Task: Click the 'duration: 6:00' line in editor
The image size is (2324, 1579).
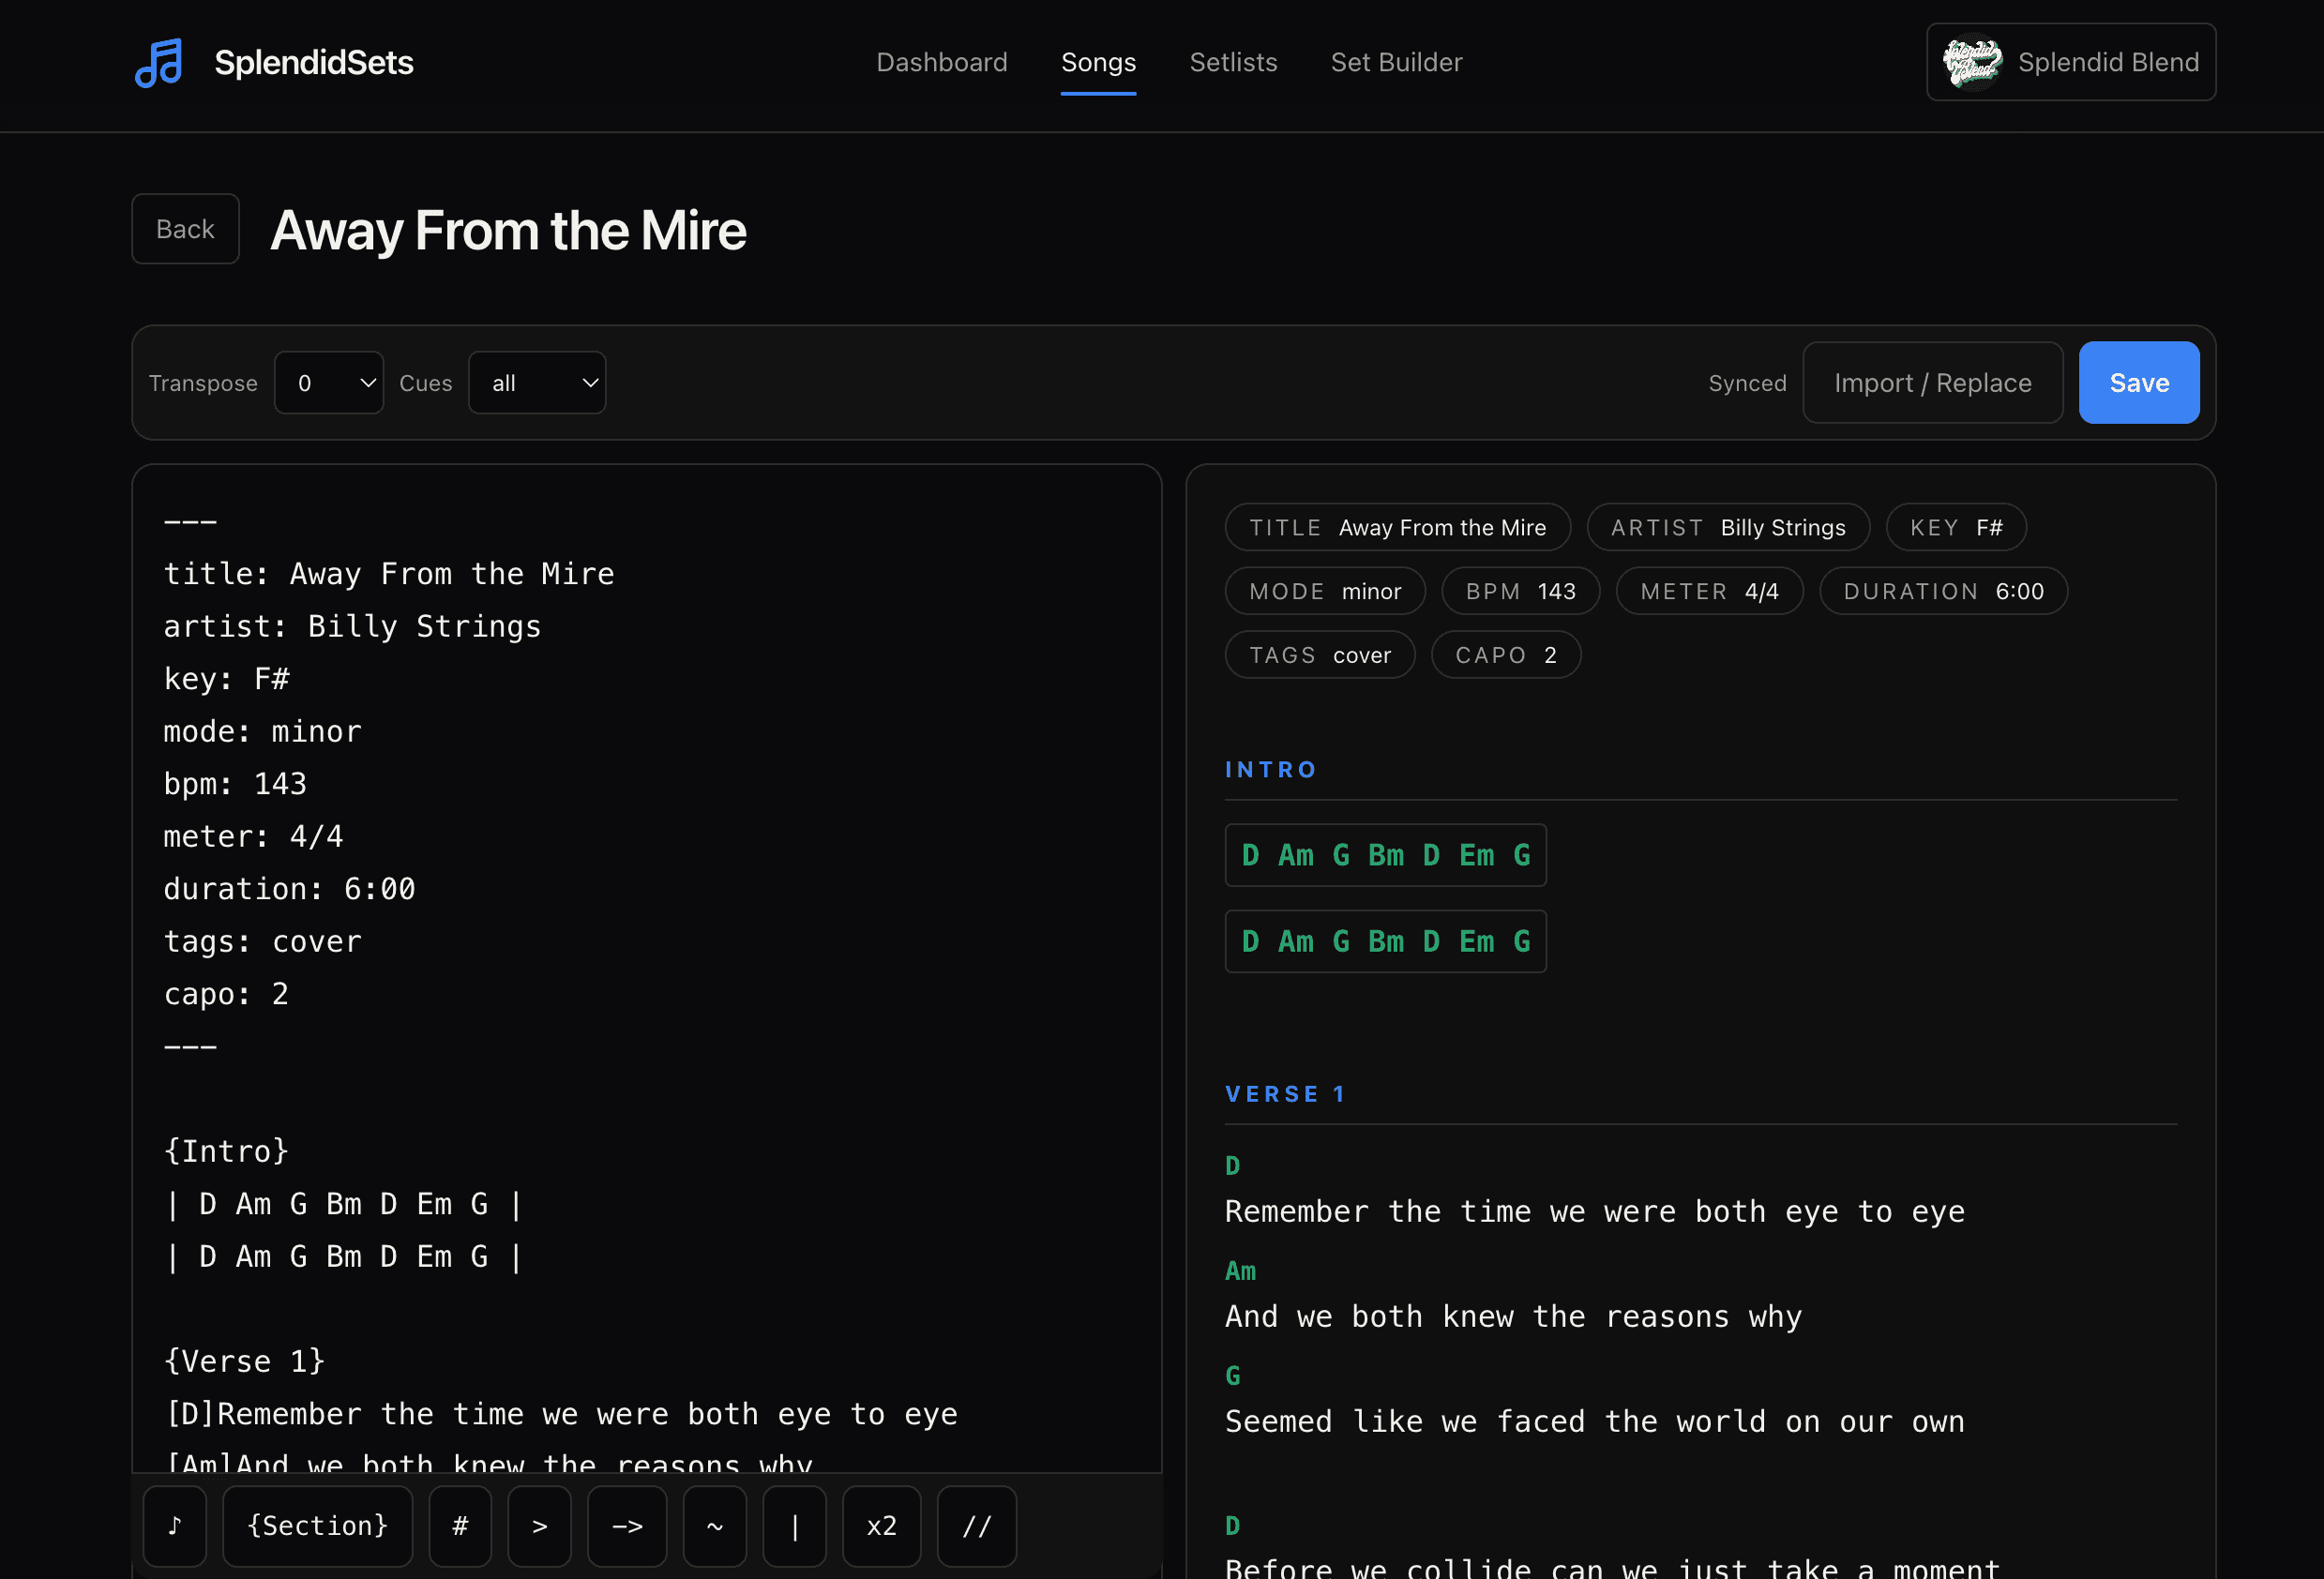Action: (x=289, y=889)
